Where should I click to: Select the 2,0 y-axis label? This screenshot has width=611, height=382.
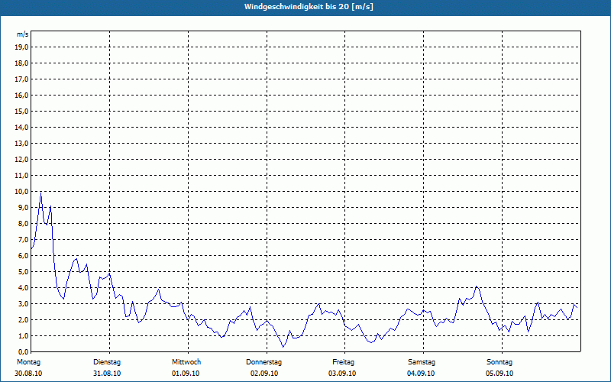pos(23,319)
